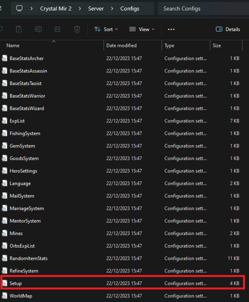Go to Server breadcrumb folder
249x302 pixels.
[x=96, y=9]
